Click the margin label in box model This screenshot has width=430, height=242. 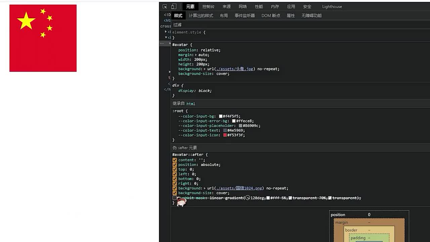(342, 223)
